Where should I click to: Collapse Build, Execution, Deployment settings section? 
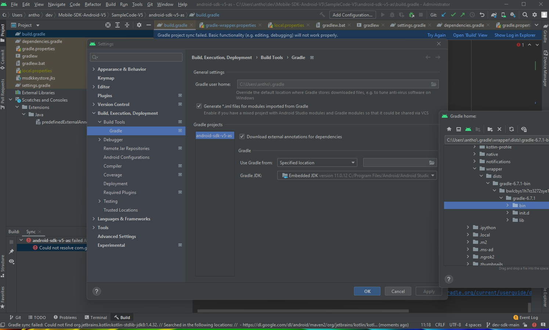[94, 113]
